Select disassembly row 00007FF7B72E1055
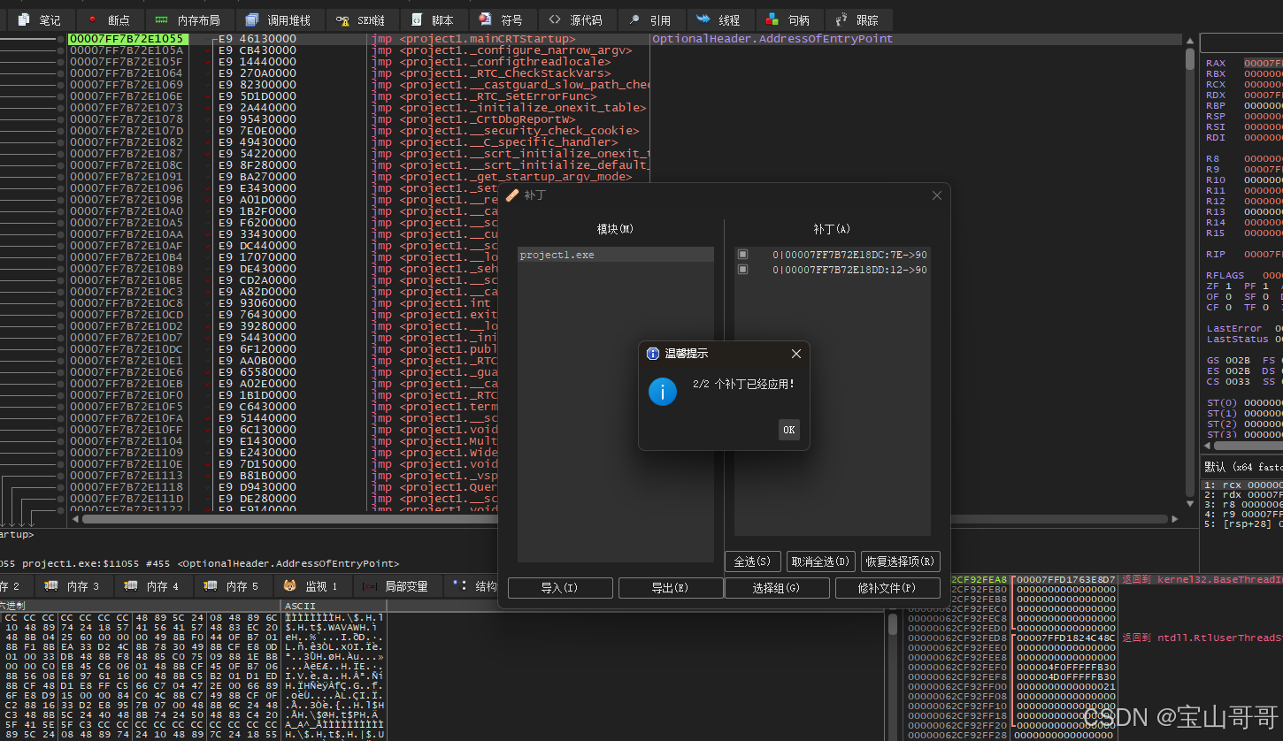 tap(127, 39)
